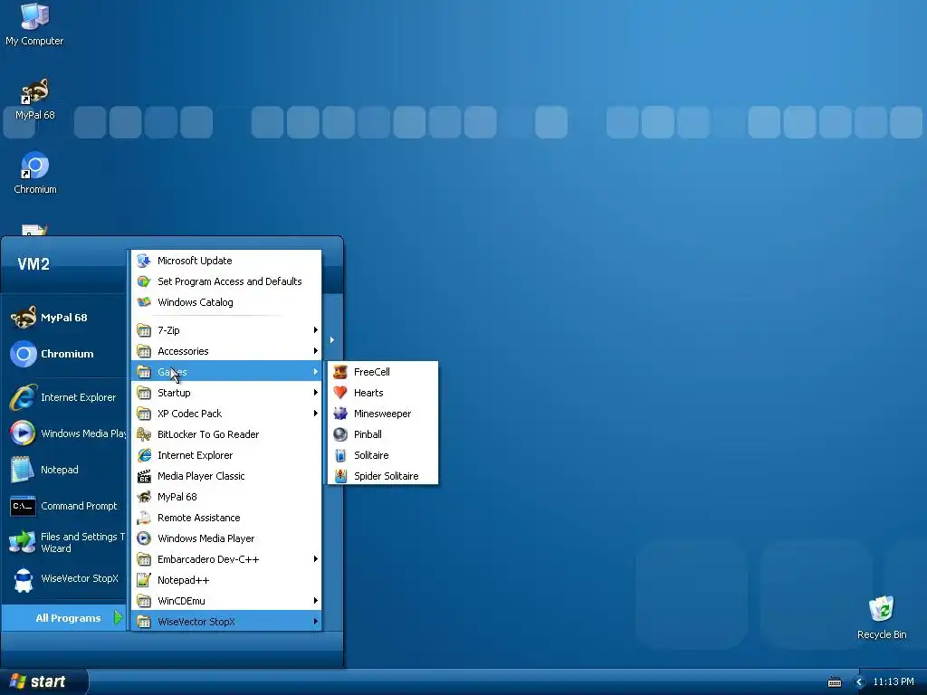The width and height of the screenshot is (927, 695).
Task: Click Windows Media Player icon in left pane
Action: 23,433
